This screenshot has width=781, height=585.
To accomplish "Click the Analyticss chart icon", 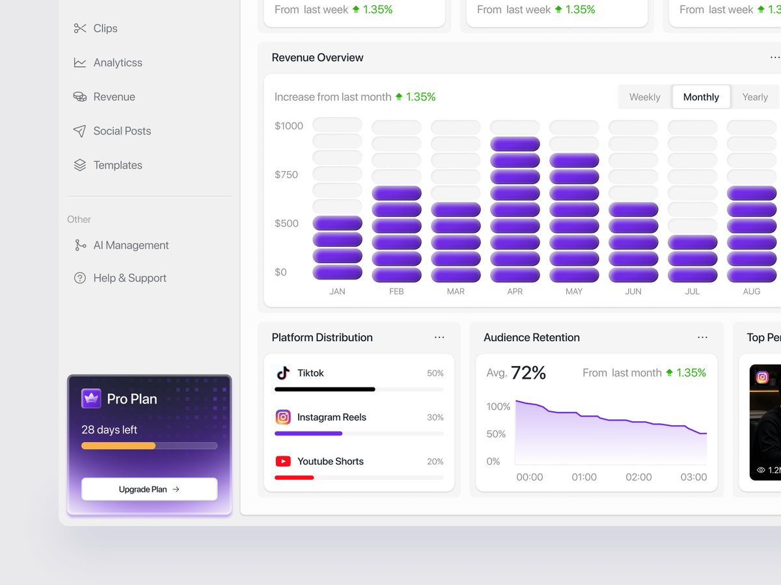I will pos(80,62).
